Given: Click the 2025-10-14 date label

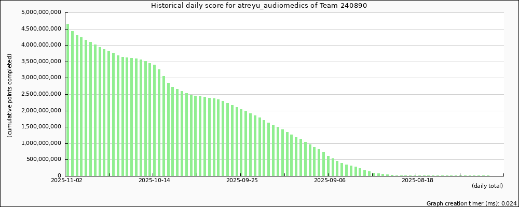Looking at the screenshot, I should tap(154, 181).
